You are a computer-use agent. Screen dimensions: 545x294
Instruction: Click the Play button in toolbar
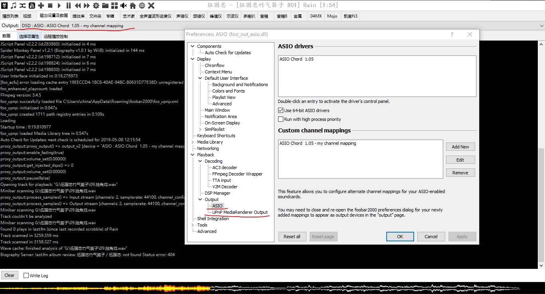pos(59,5)
